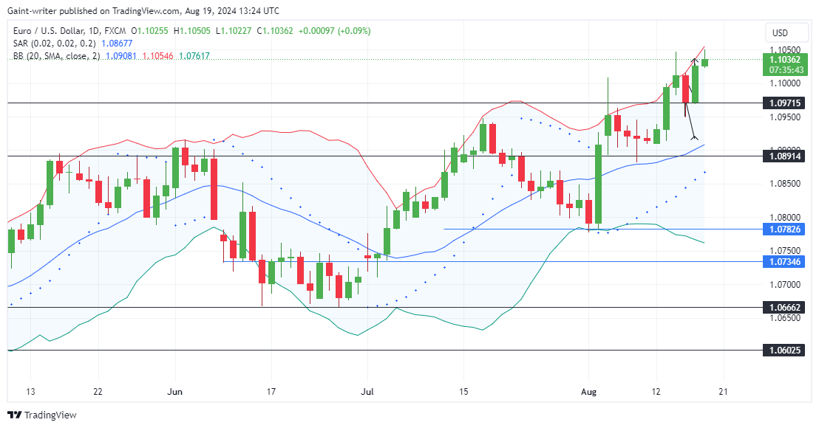Click the countdown timer 07:35:43
The height and width of the screenshot is (428, 819).
[785, 70]
